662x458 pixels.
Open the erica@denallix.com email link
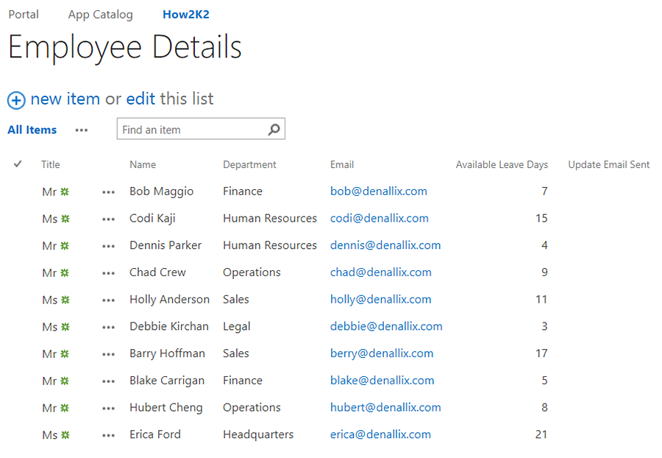(x=380, y=434)
